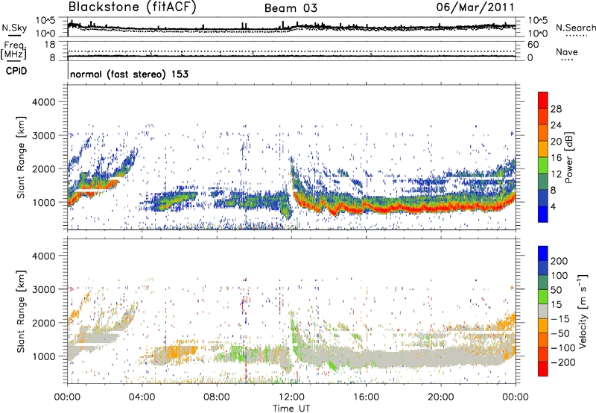Image resolution: width=596 pixels, height=413 pixels.
Task: Click the '3000' tick of the power panel
Action: click(44, 136)
